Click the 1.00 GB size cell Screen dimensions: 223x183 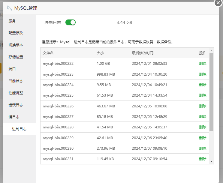click(x=103, y=63)
